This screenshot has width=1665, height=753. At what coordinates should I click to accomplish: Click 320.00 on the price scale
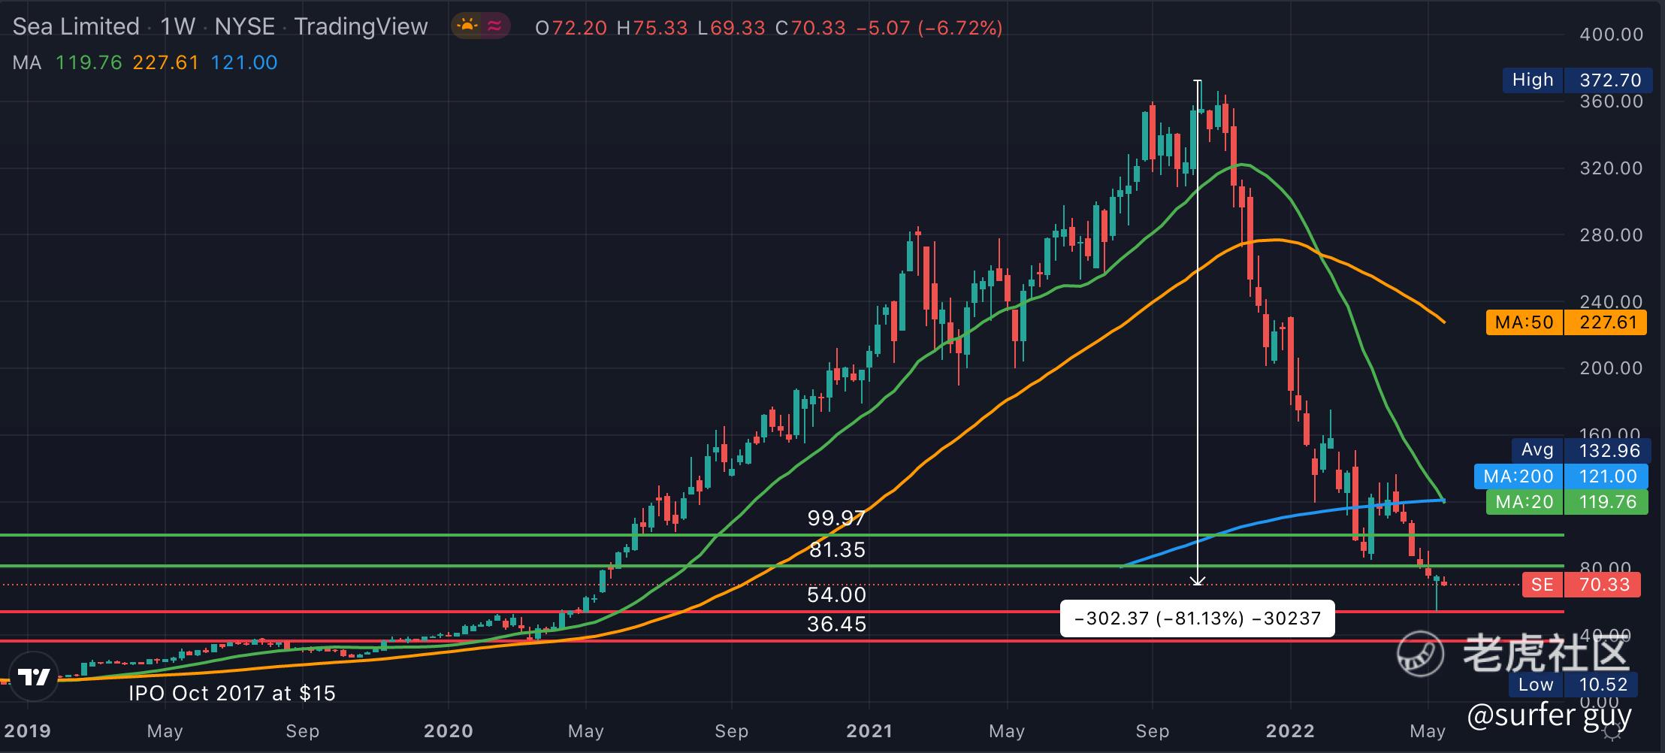[1612, 168]
